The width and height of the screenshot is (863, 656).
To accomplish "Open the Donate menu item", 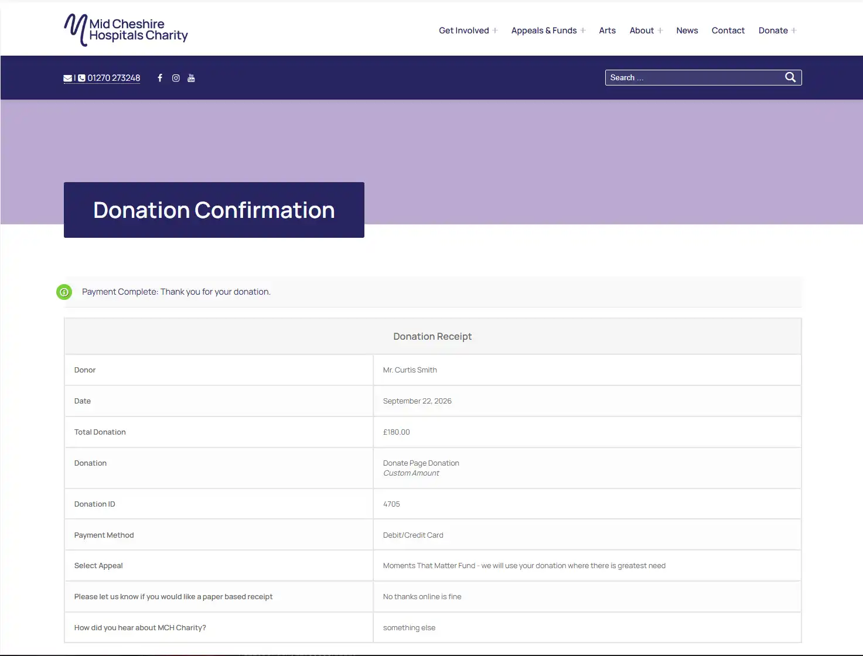I will click(773, 30).
